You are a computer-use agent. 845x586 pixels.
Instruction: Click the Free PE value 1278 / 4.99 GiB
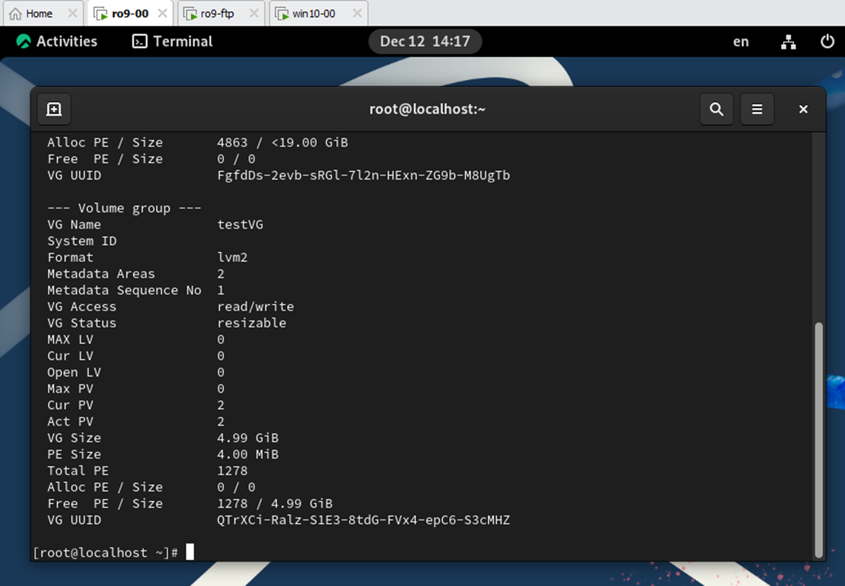pyautogui.click(x=275, y=504)
